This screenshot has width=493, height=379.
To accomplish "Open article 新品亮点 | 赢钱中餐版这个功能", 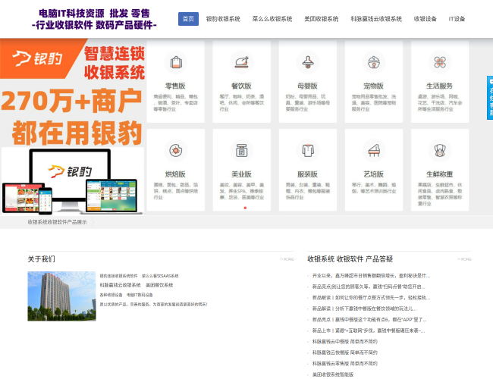I will pyautogui.click(x=369, y=320).
